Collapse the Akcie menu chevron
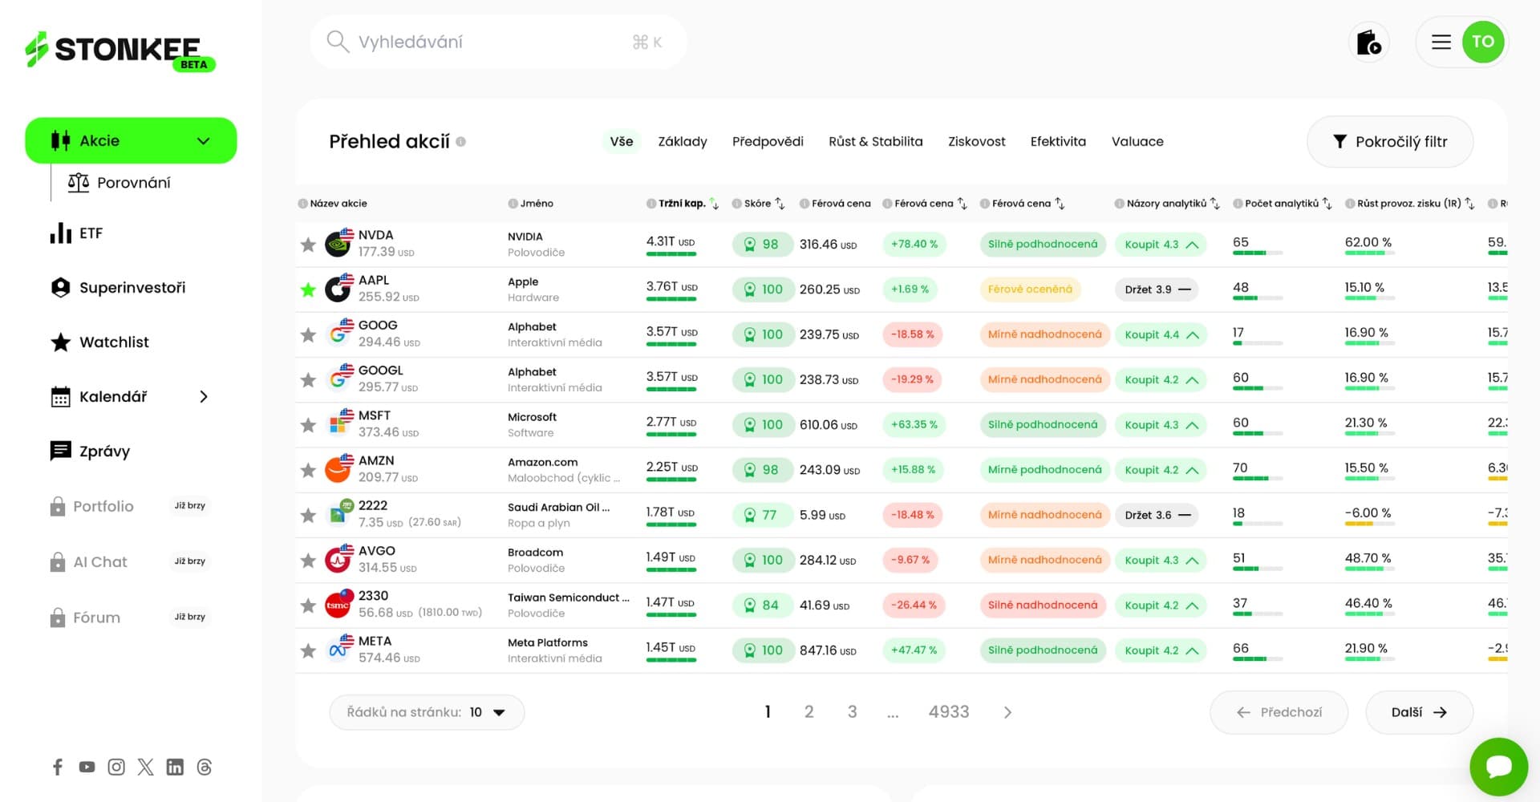 point(204,141)
